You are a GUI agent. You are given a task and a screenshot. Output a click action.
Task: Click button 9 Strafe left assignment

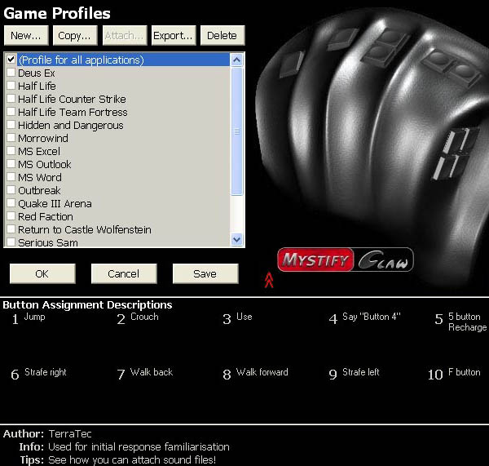pyautogui.click(x=354, y=373)
